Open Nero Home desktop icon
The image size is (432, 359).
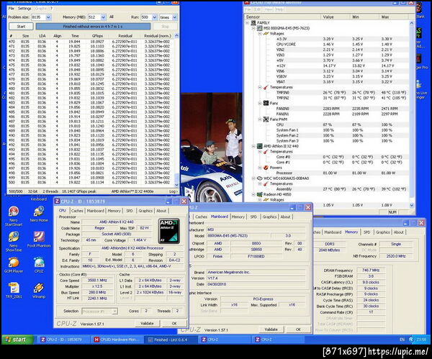tap(39, 212)
